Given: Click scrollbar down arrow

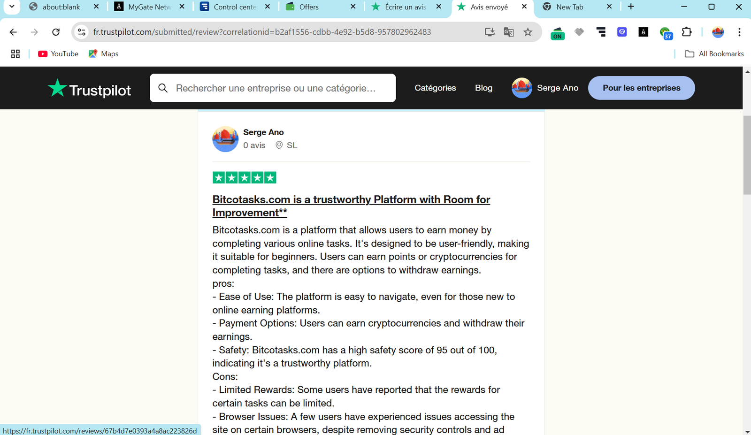Looking at the screenshot, I should point(747,431).
